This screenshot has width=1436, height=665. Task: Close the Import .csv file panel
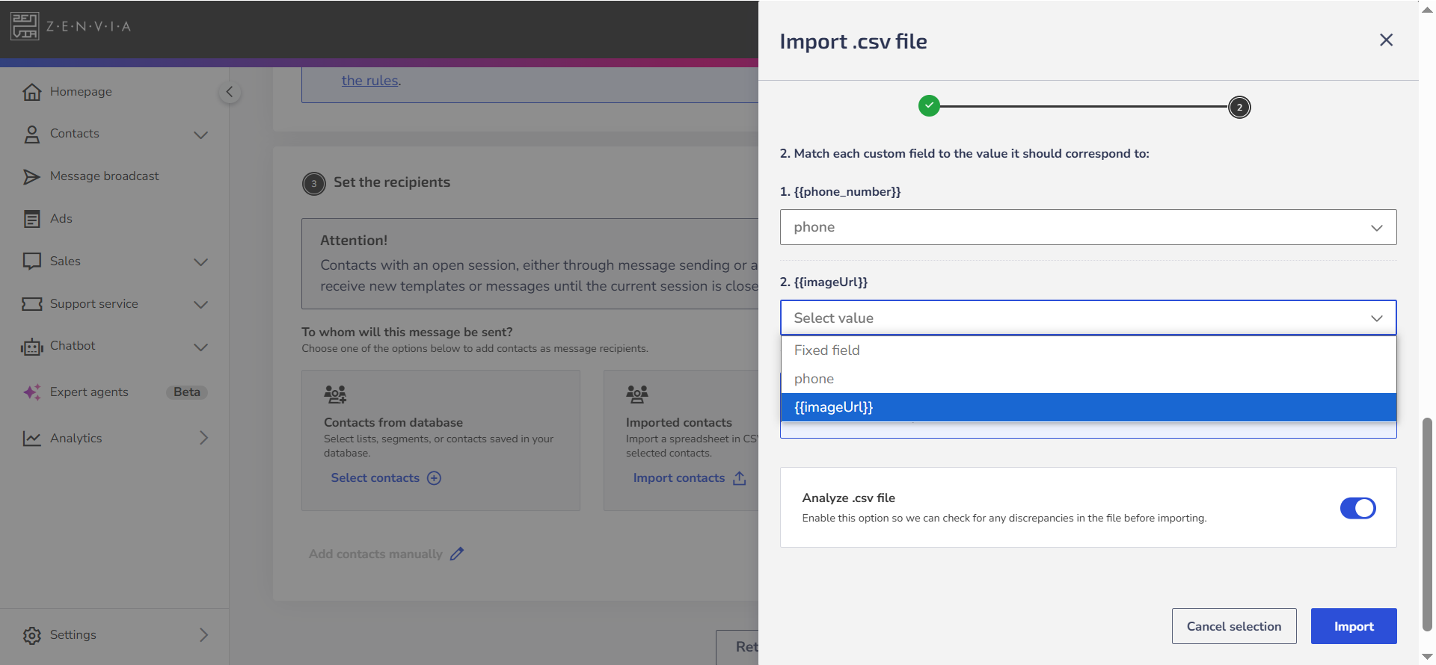pos(1386,40)
